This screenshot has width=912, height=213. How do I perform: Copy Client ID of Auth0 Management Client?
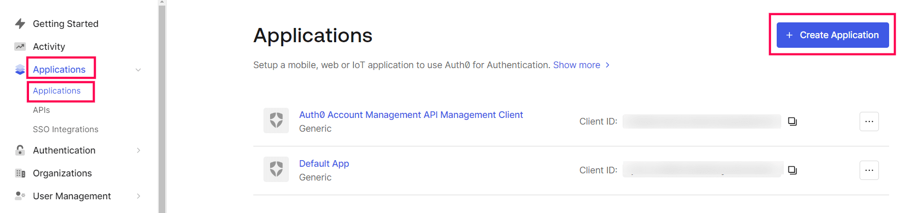(792, 121)
